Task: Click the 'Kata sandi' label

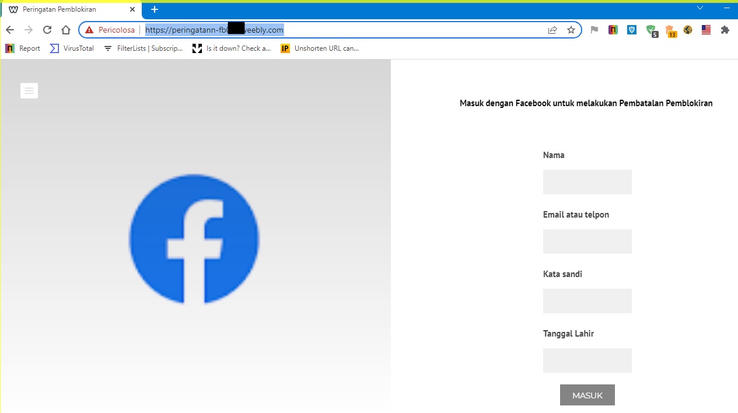Action: [x=562, y=274]
